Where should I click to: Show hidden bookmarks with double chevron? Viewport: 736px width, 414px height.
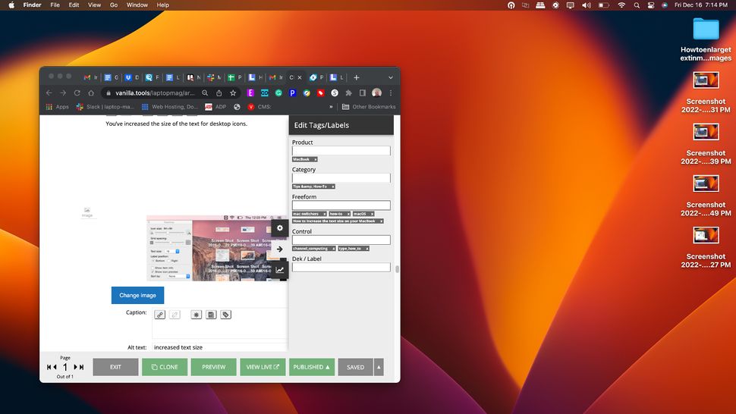pos(331,107)
